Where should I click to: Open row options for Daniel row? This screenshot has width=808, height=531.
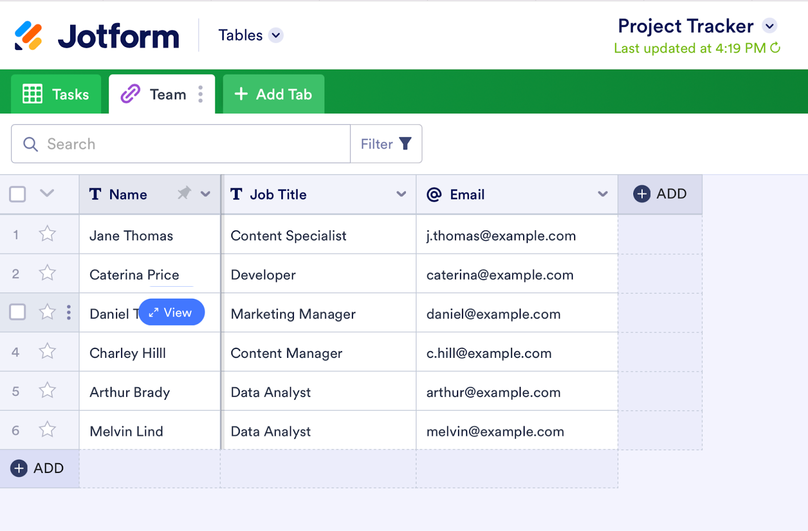point(69,312)
